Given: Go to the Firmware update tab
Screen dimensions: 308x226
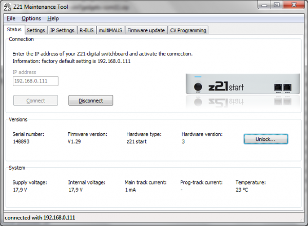Looking at the screenshot, I should click(x=146, y=30).
